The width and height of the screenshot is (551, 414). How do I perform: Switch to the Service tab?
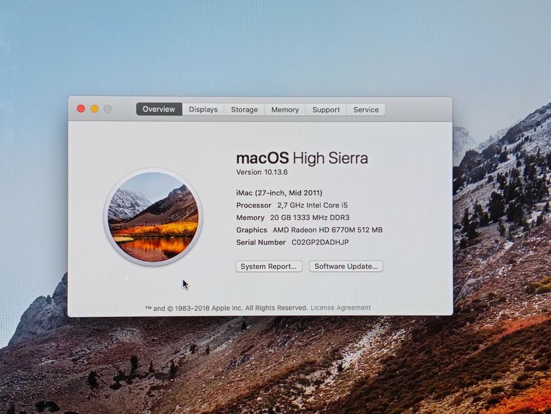click(x=366, y=110)
